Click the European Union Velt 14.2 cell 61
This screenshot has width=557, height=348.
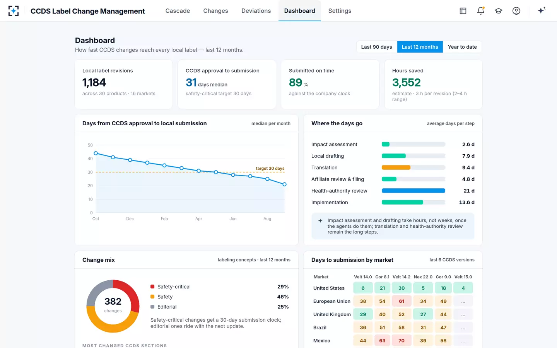point(402,301)
